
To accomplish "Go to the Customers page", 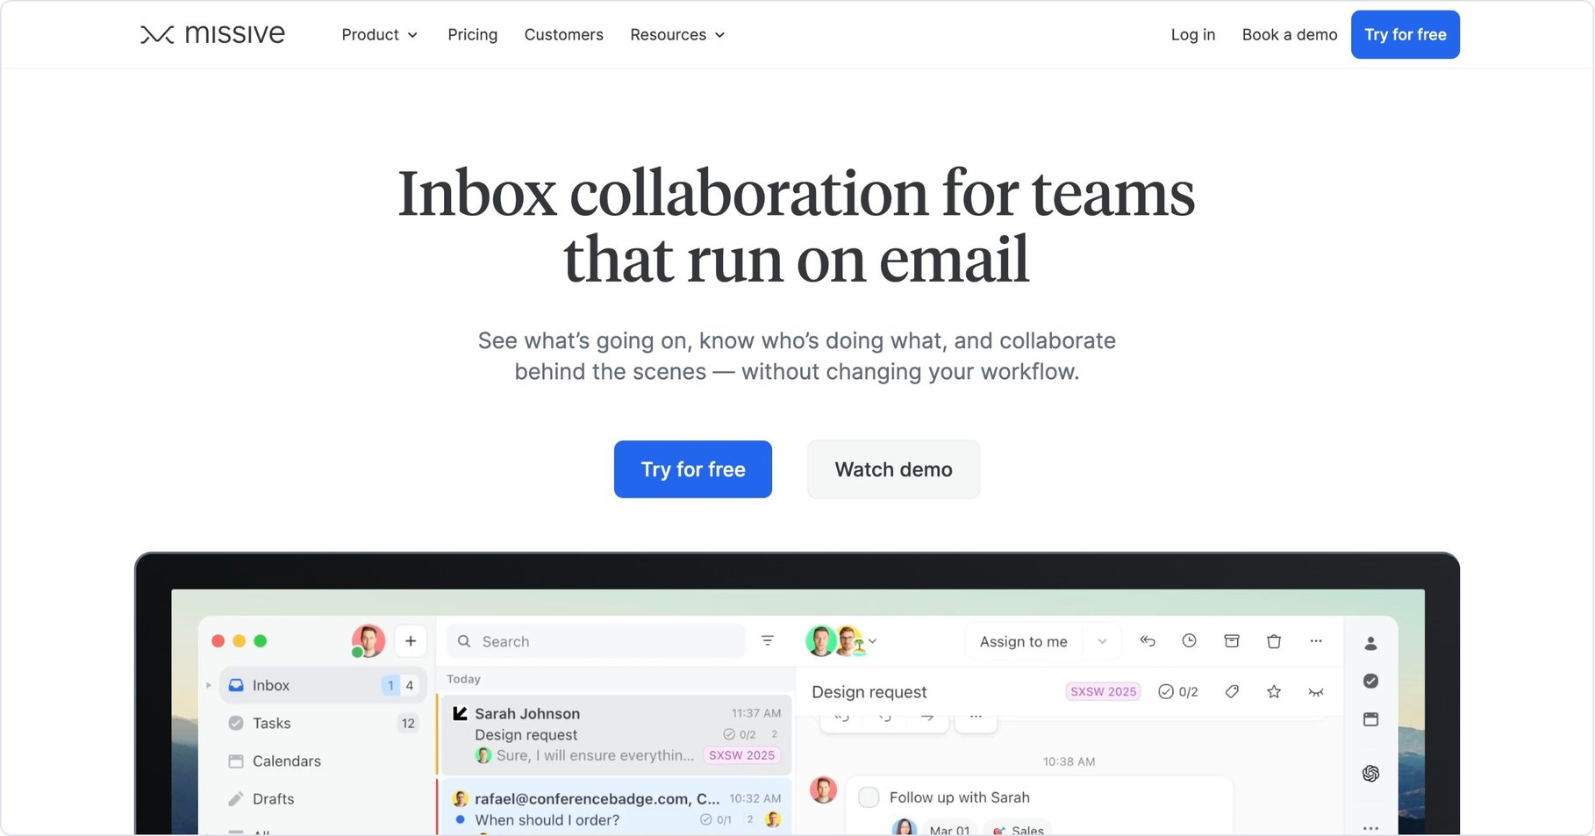I will pos(563,34).
